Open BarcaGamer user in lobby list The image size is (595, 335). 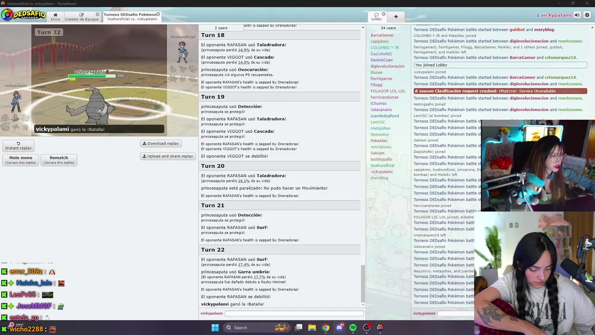click(382, 35)
